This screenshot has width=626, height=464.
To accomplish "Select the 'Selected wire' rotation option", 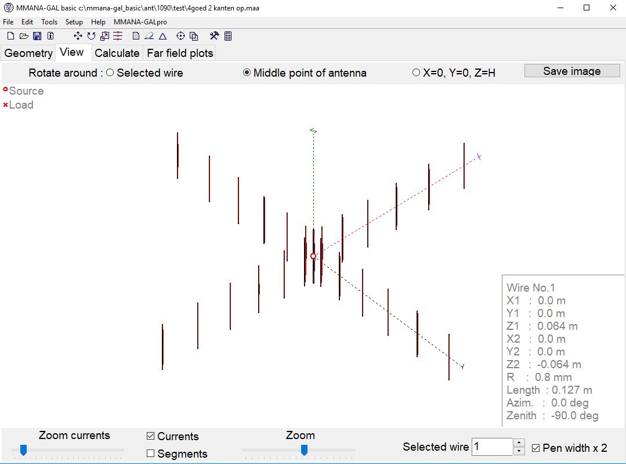I will pyautogui.click(x=110, y=73).
